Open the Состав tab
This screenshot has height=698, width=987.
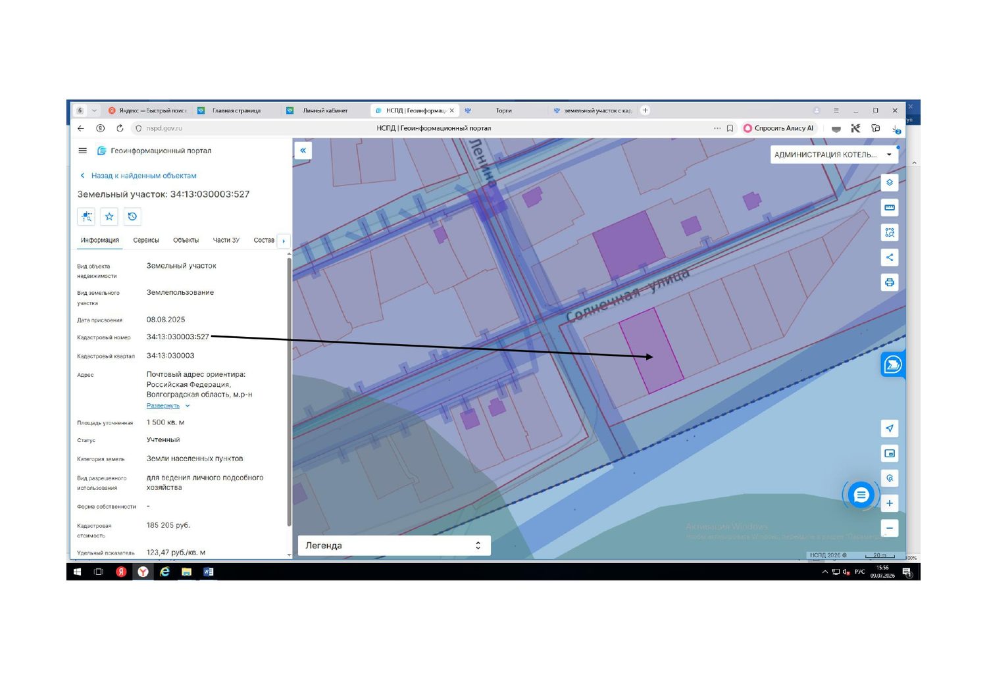(x=264, y=240)
